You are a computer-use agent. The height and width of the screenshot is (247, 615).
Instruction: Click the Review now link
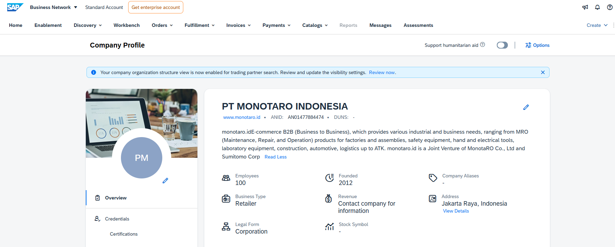point(382,72)
